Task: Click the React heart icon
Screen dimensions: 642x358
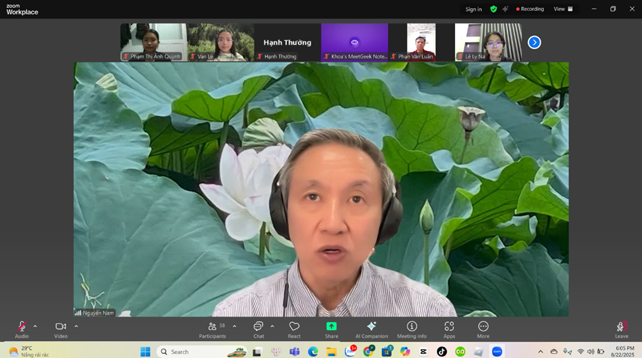Action: point(294,327)
